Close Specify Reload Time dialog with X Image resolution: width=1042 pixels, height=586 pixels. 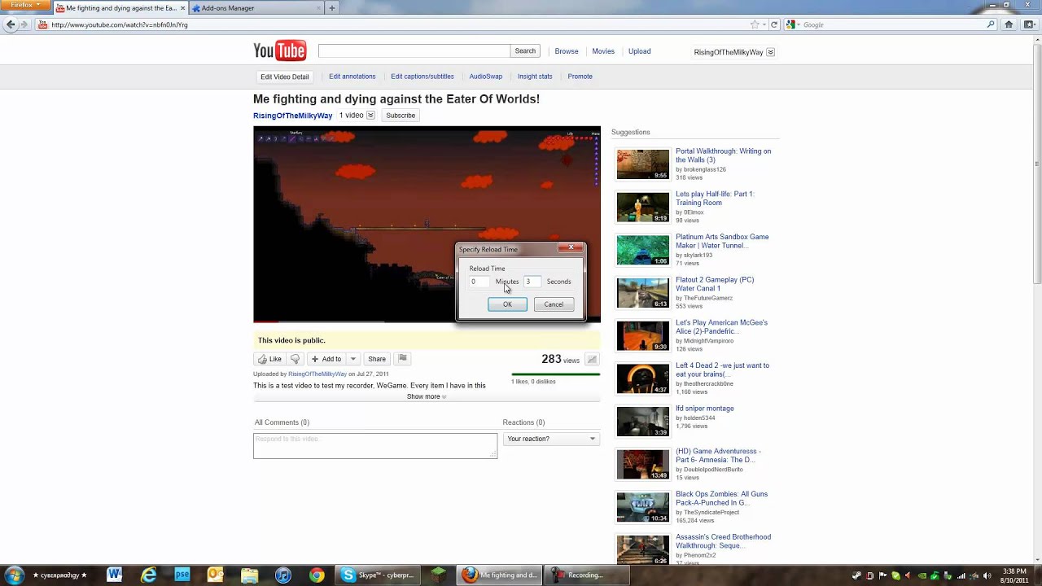pyautogui.click(x=571, y=247)
